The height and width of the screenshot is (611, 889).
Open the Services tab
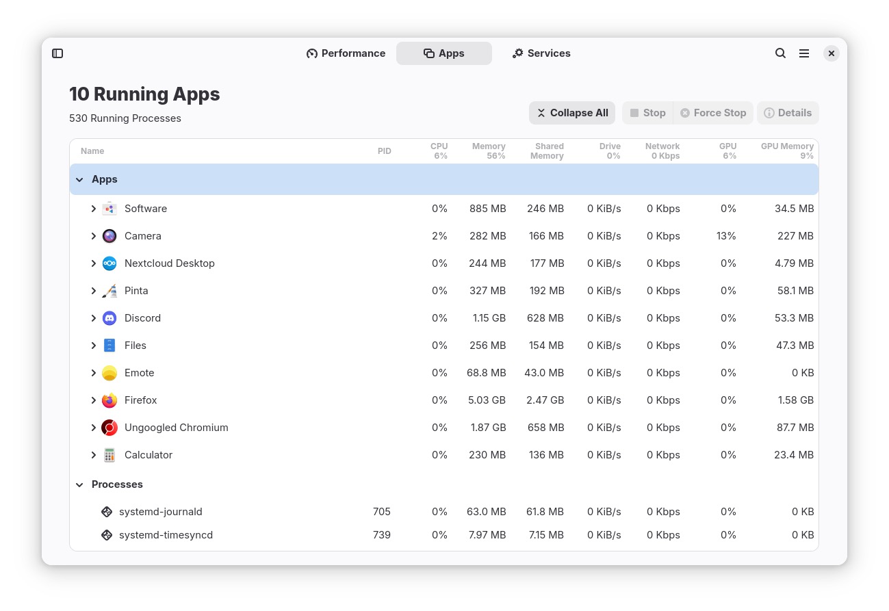tap(541, 53)
